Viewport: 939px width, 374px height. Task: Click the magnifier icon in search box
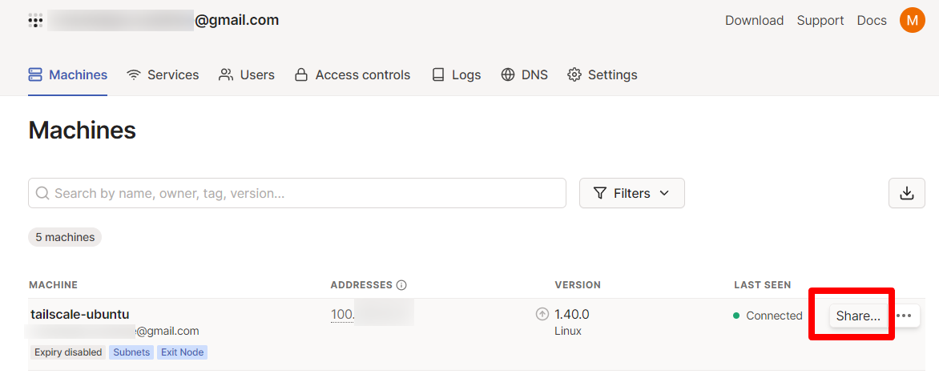(x=42, y=193)
